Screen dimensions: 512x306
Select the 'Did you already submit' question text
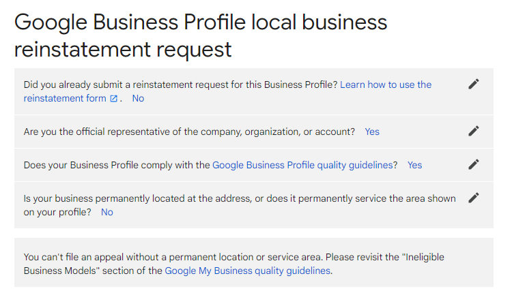pos(180,85)
